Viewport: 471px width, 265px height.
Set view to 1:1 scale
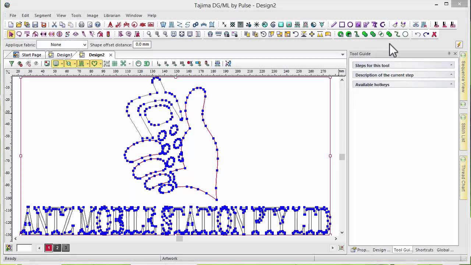pyautogui.click(x=174, y=34)
